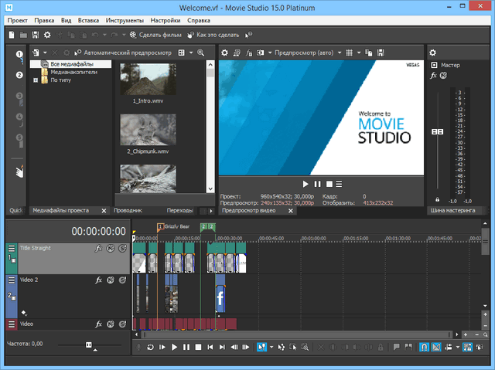Solo the Video track
This screenshot has width=495, height=370.
[x=122, y=324]
